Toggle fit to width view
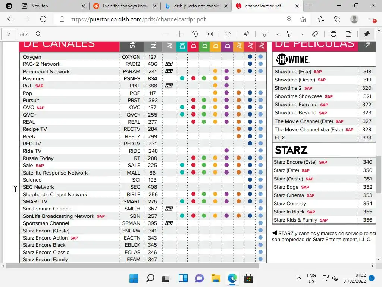382x287 pixels. click(210, 34)
